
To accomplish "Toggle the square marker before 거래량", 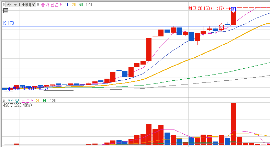I will pos(3,101).
